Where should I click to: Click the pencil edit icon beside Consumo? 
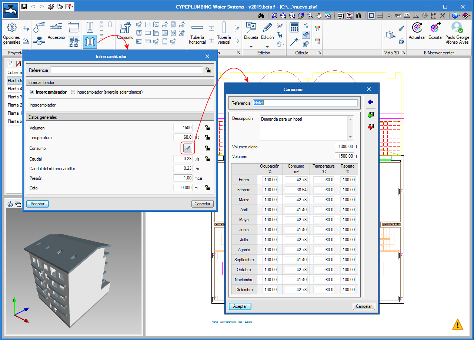188,148
